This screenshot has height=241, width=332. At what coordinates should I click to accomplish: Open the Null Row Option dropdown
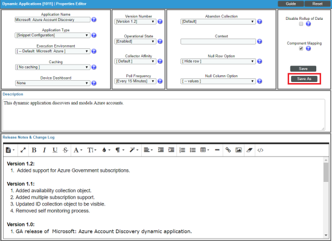pos(218,61)
